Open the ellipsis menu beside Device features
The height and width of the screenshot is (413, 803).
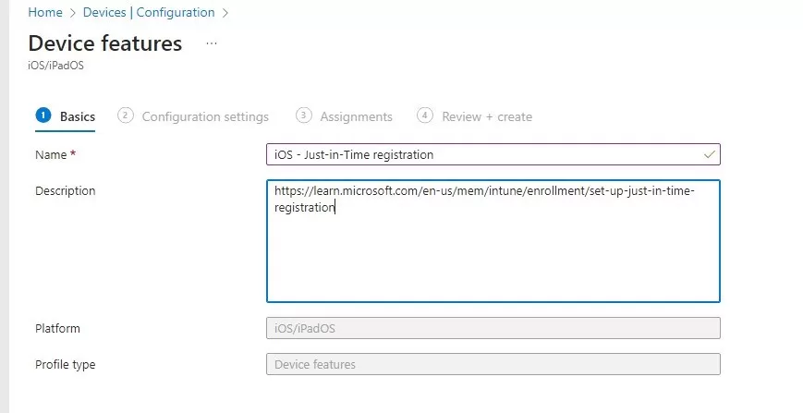[212, 43]
